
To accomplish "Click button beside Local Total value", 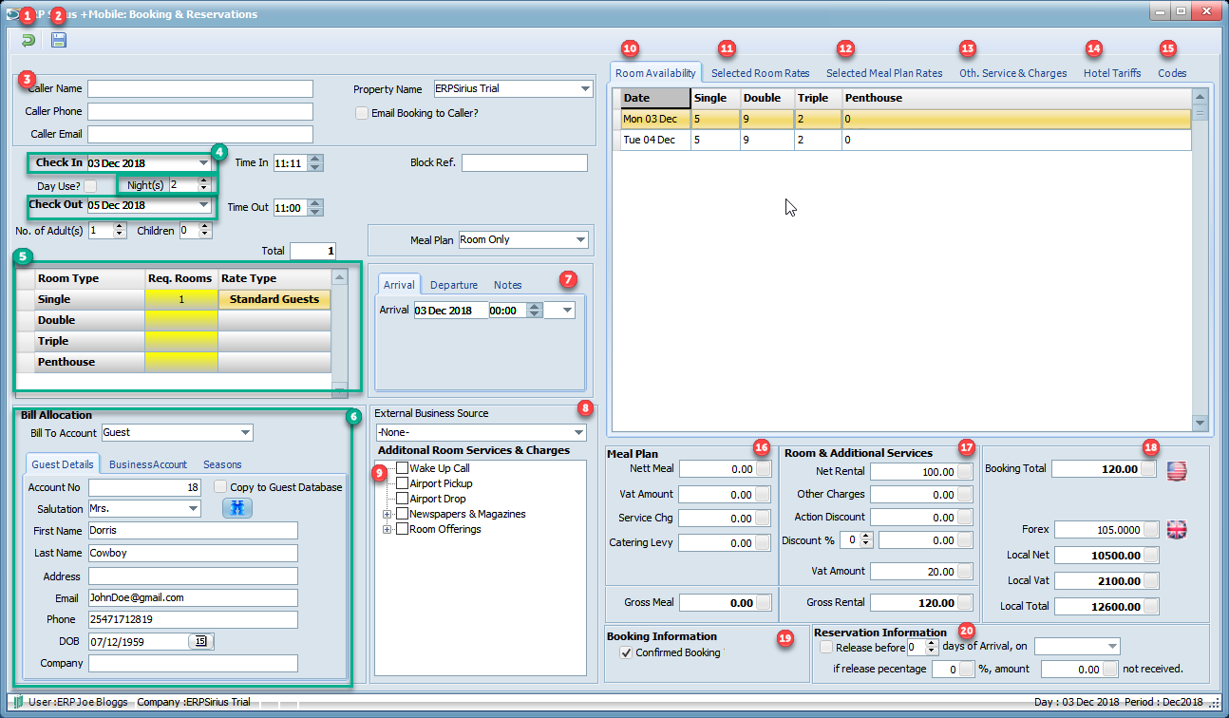I will click(1151, 606).
